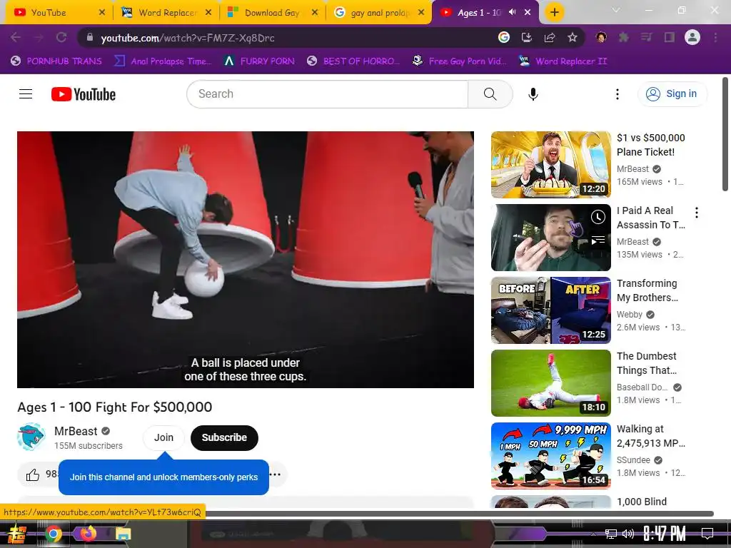Click the BEFORE AFTER bedroom thumbnail
Image resolution: width=731 pixels, height=548 pixels.
click(550, 310)
